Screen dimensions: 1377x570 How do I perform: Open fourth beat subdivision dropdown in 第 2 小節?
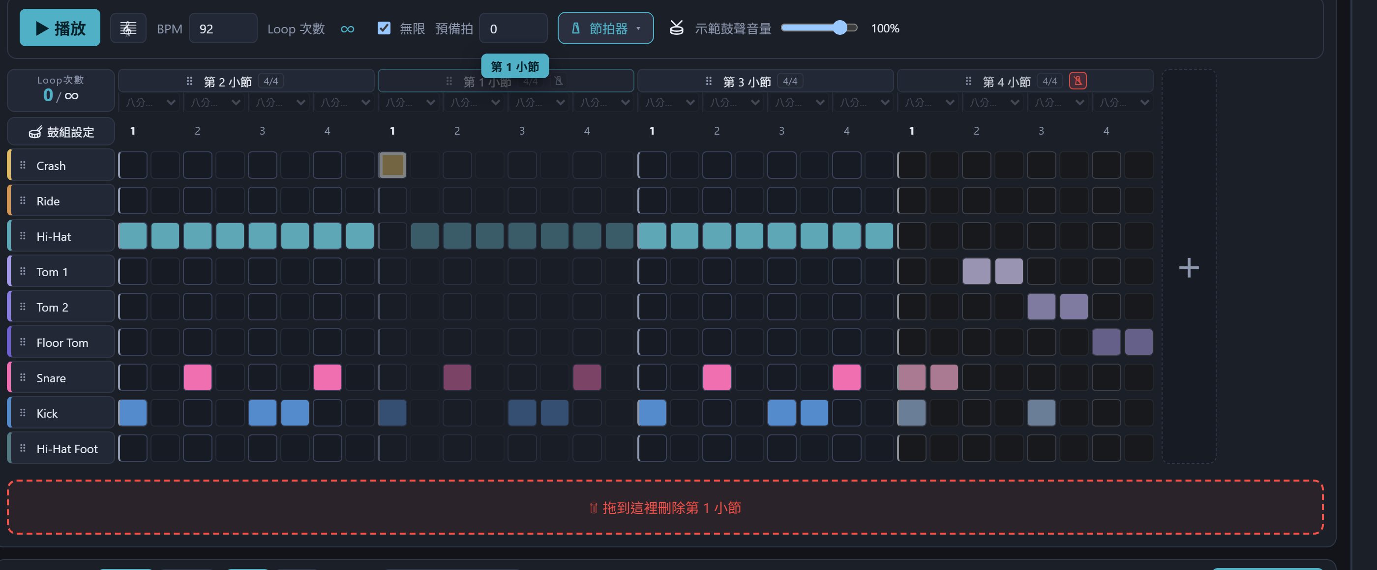pyautogui.click(x=345, y=102)
